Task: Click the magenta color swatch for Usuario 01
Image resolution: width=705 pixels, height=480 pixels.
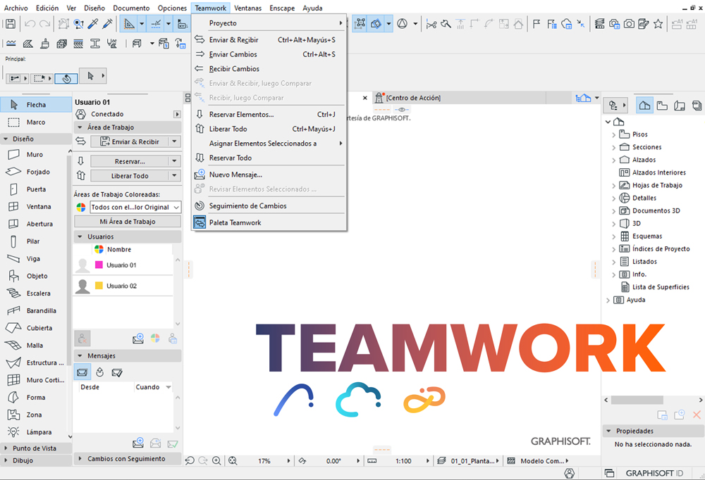Action: tap(99, 265)
